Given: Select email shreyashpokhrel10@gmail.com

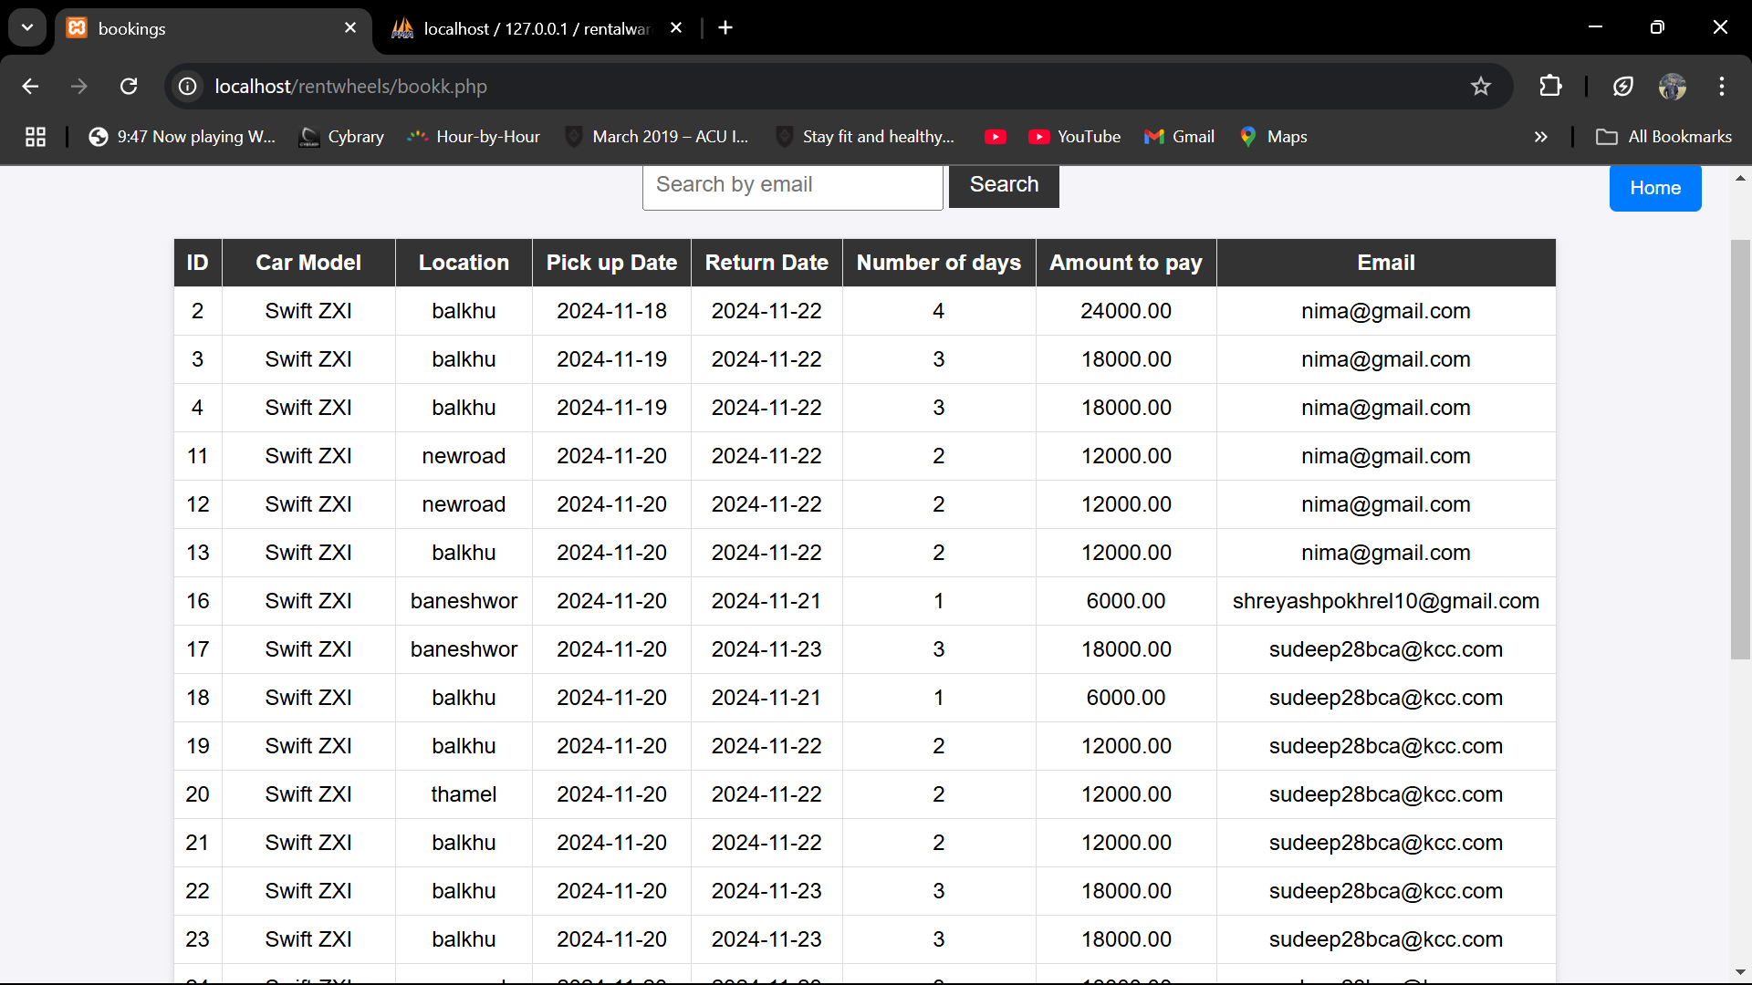Looking at the screenshot, I should click(1385, 601).
